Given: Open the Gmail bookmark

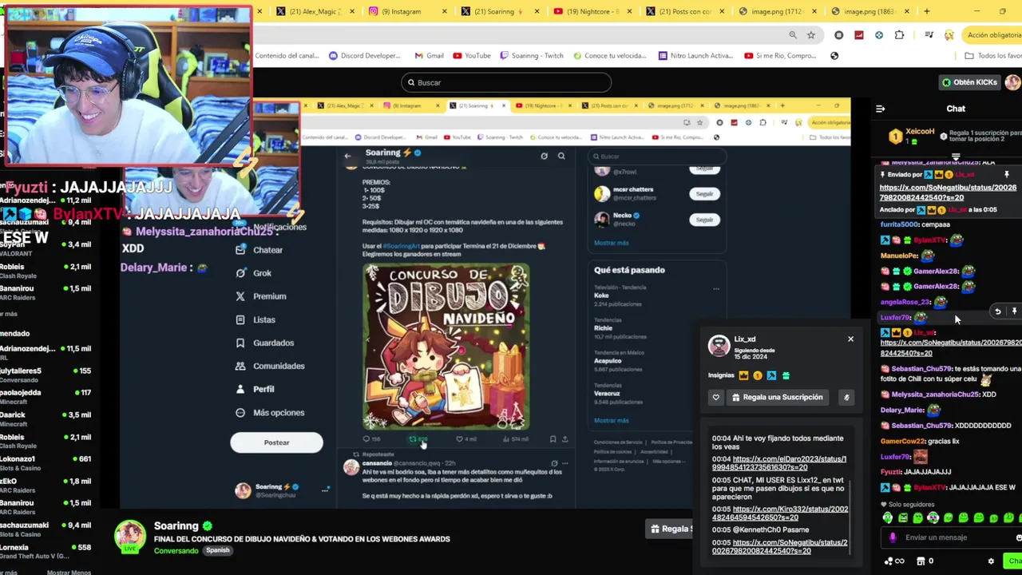Looking at the screenshot, I should (430, 56).
